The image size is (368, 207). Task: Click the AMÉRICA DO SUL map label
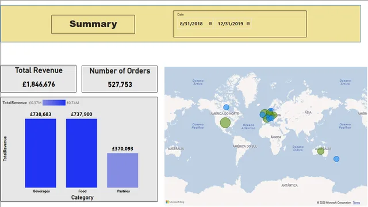click(245, 147)
